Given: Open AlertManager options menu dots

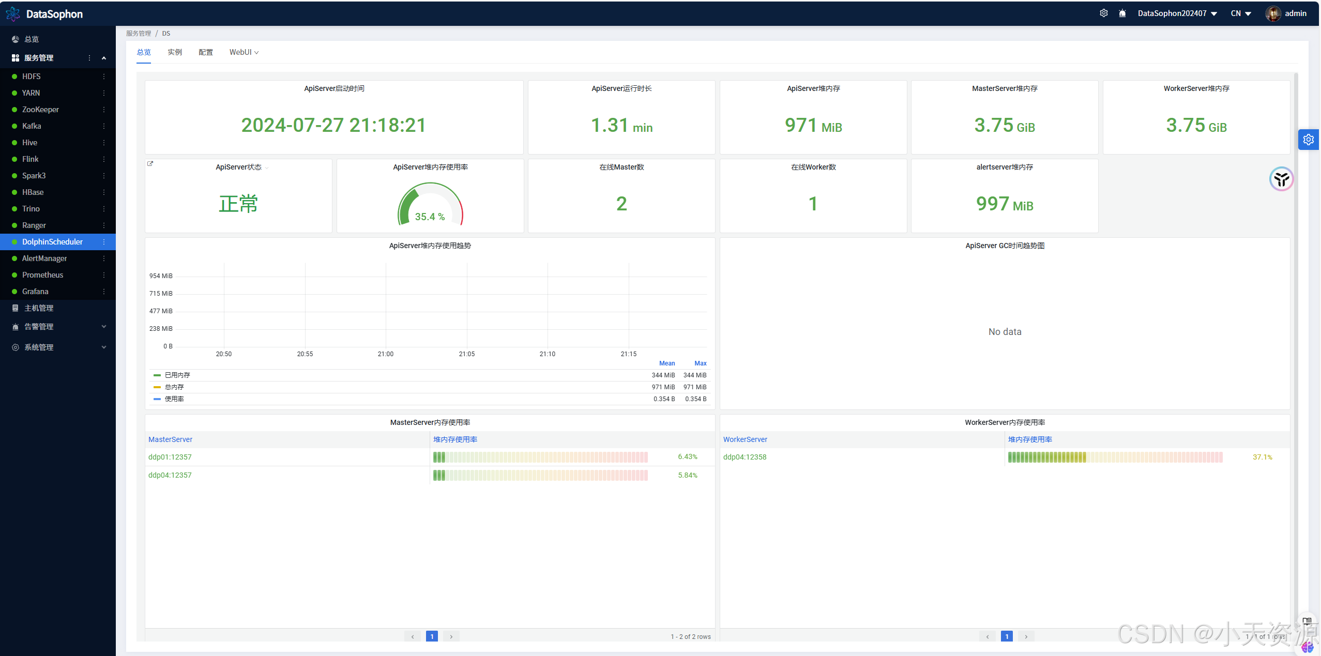Looking at the screenshot, I should click(x=104, y=258).
